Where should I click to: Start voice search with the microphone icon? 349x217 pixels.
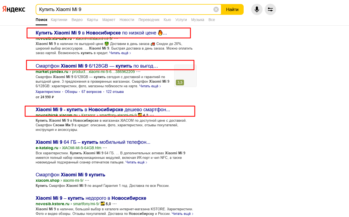point(257,9)
